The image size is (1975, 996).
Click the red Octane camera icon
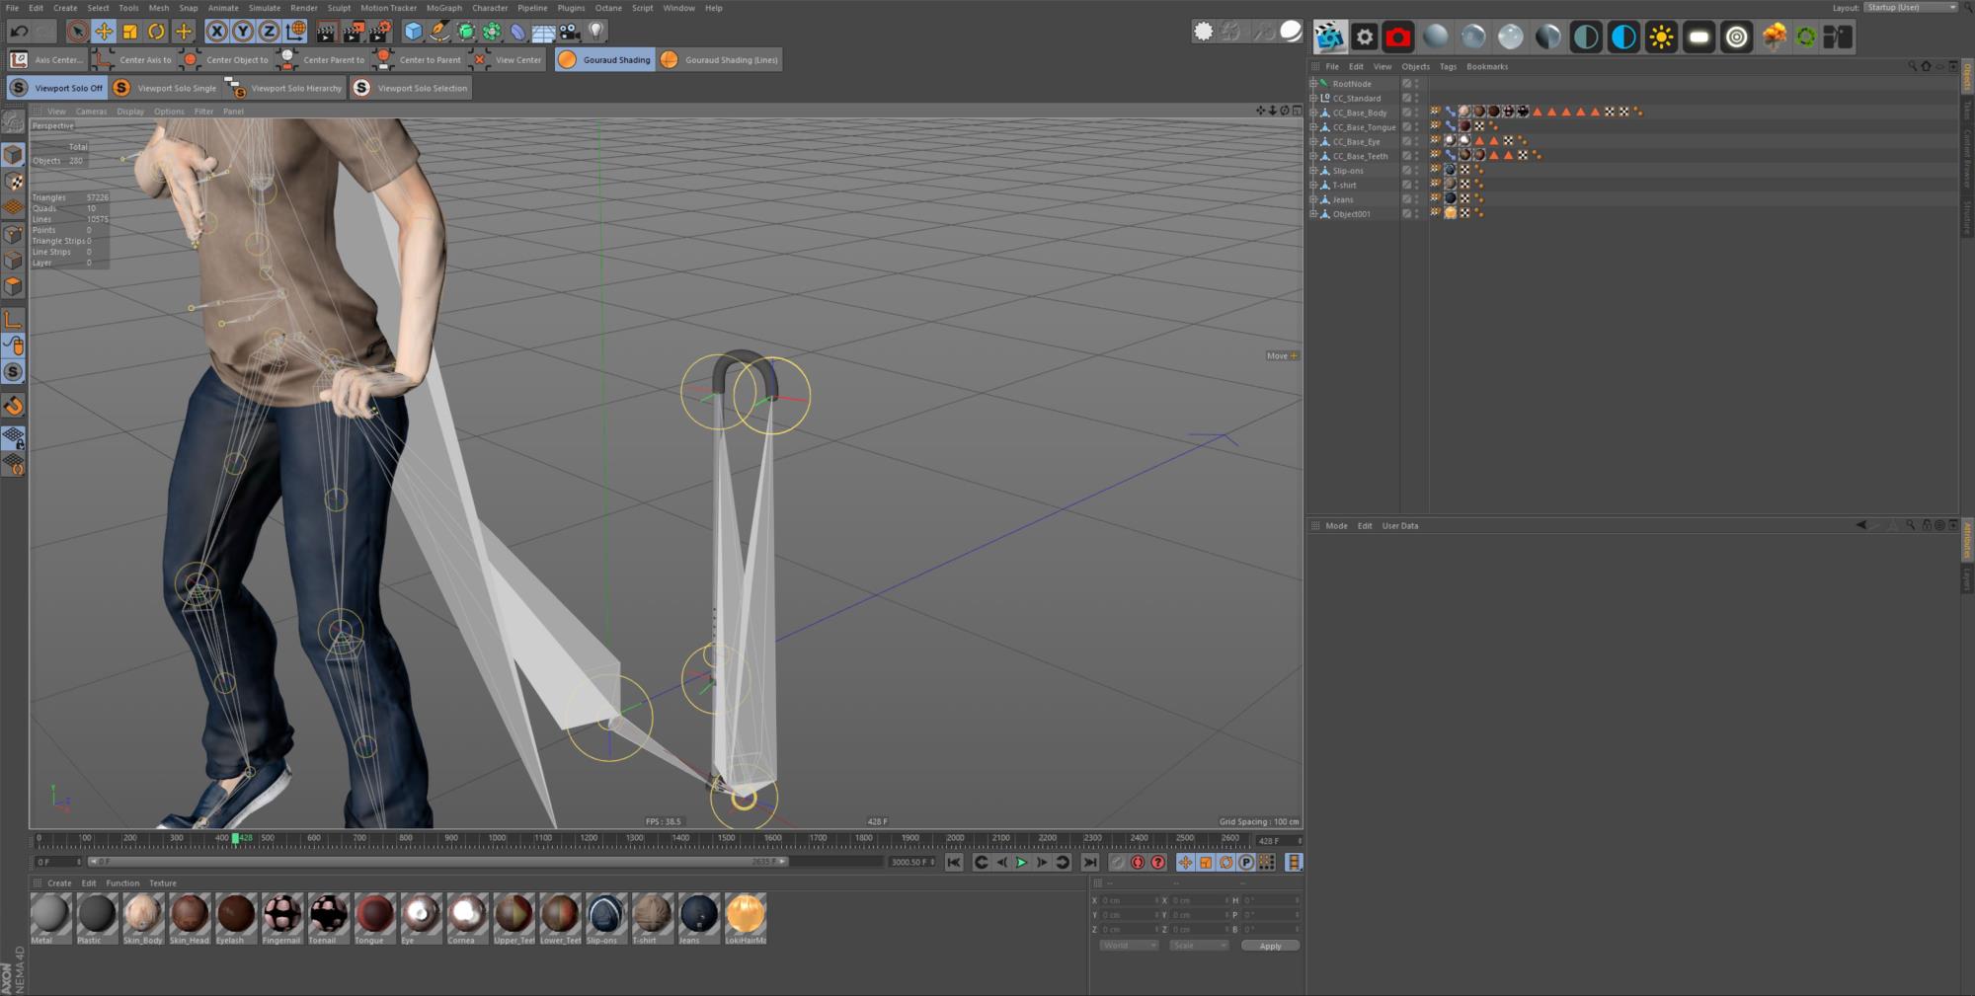coord(1398,37)
